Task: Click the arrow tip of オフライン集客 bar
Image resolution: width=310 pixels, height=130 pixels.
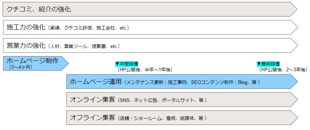Action: pyautogui.click(x=294, y=117)
